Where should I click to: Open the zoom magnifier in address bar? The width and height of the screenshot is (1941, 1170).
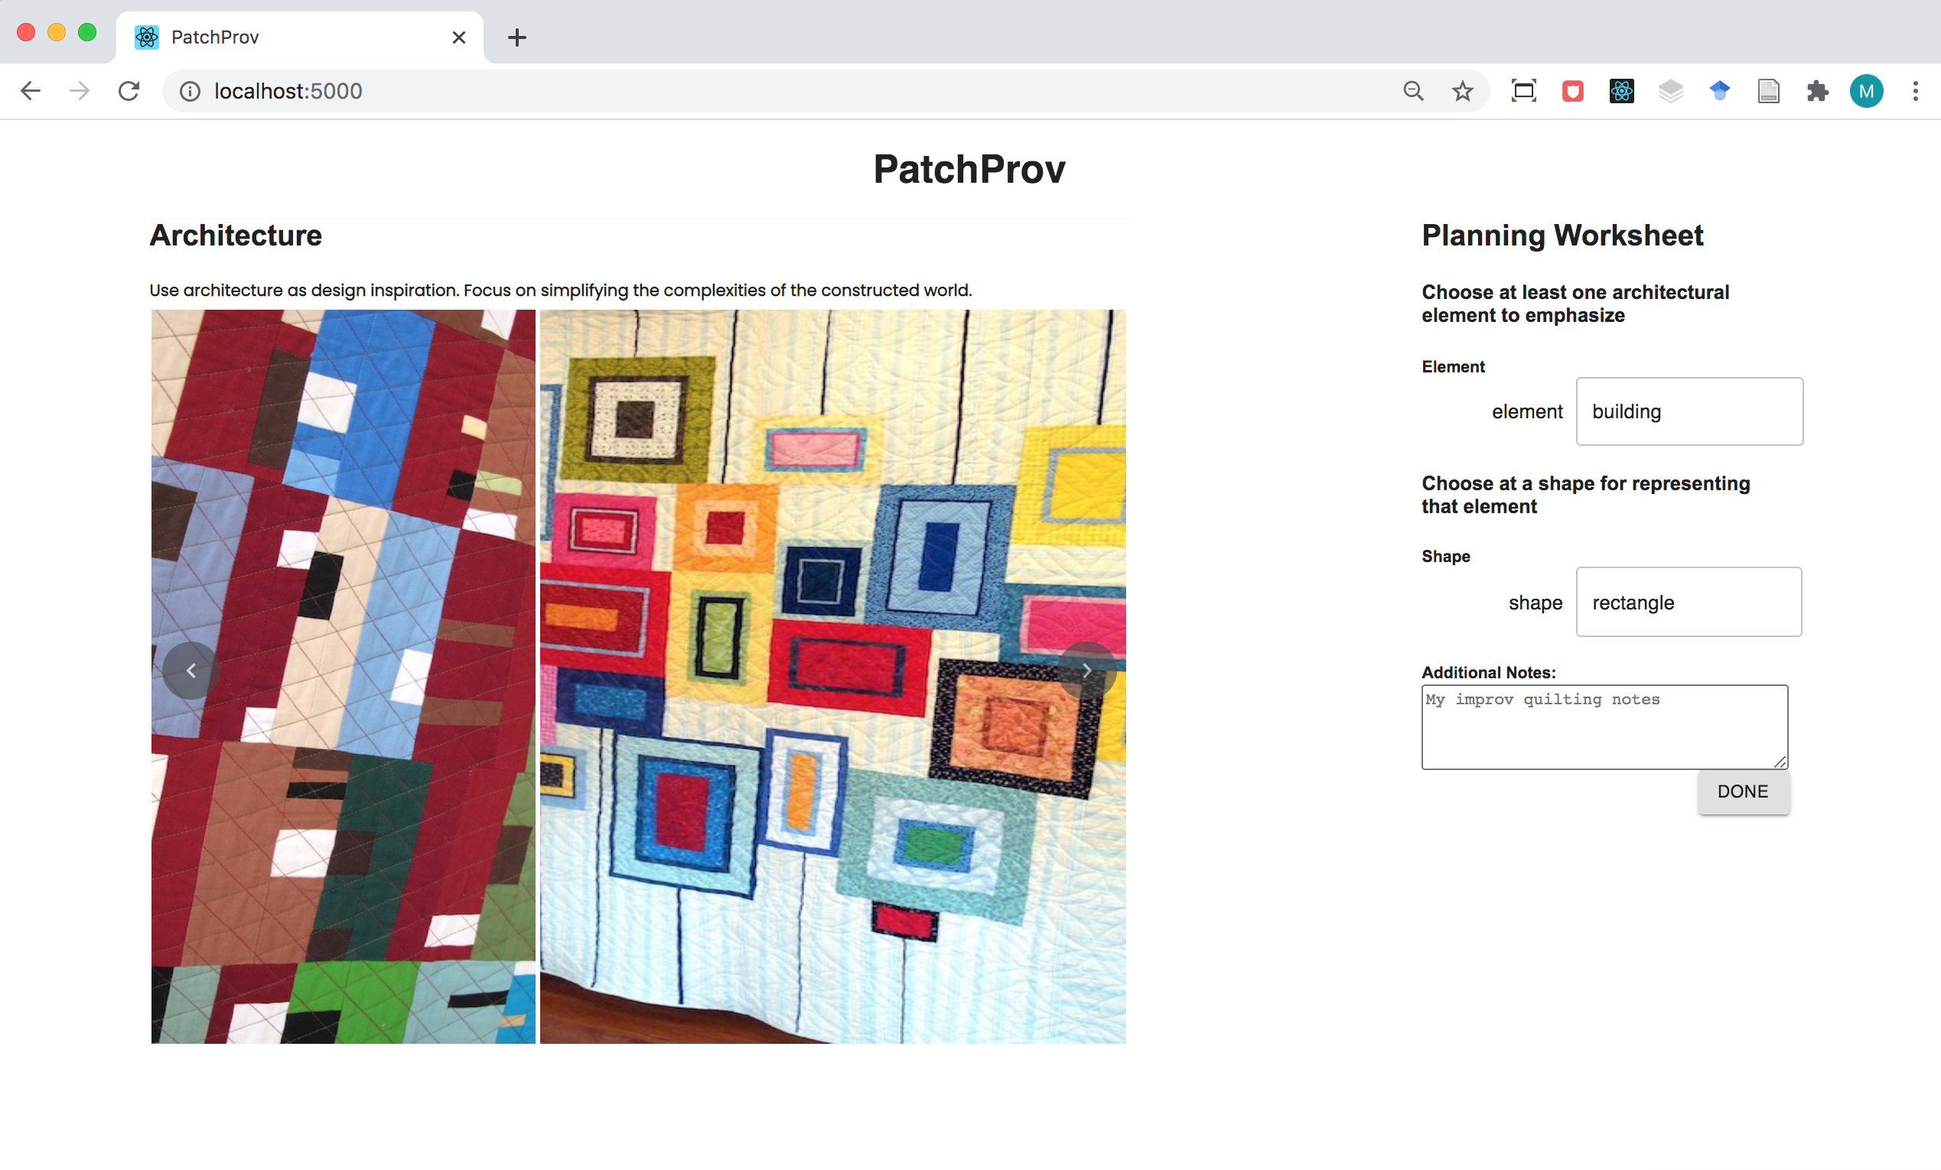tap(1413, 91)
